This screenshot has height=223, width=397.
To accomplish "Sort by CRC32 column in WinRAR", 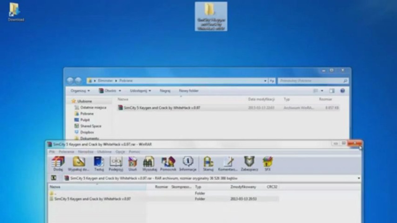I will [272, 187].
